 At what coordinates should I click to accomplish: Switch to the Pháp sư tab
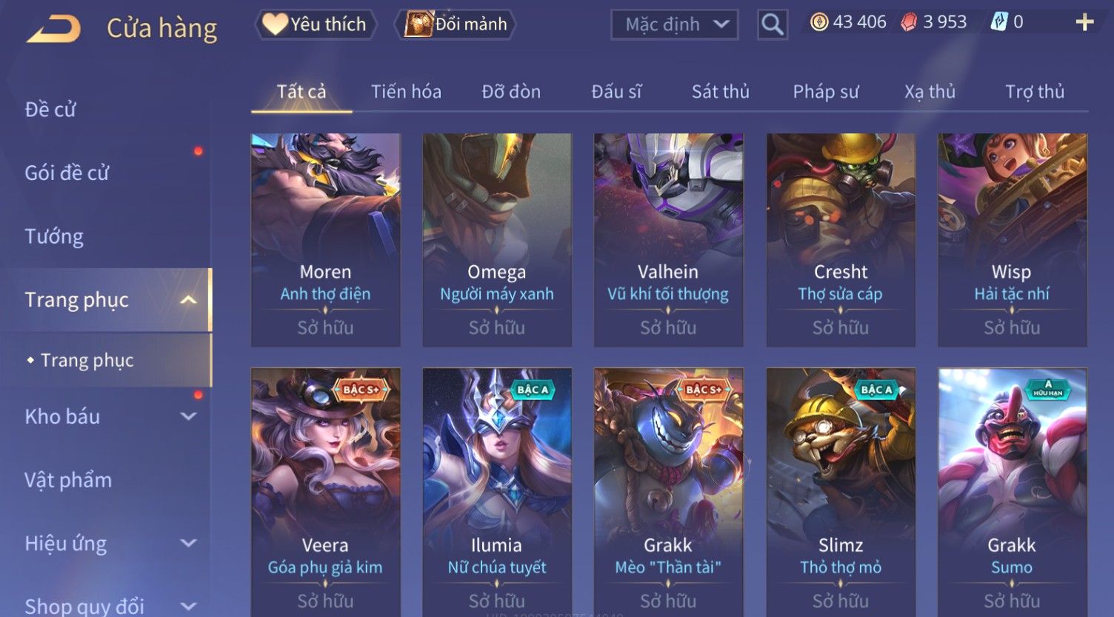coord(826,92)
